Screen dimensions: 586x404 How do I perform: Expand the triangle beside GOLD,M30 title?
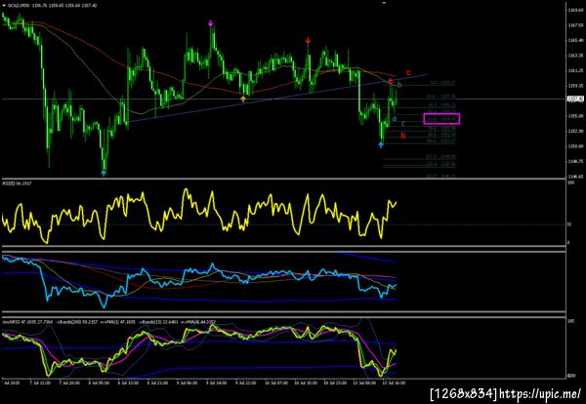click(4, 6)
